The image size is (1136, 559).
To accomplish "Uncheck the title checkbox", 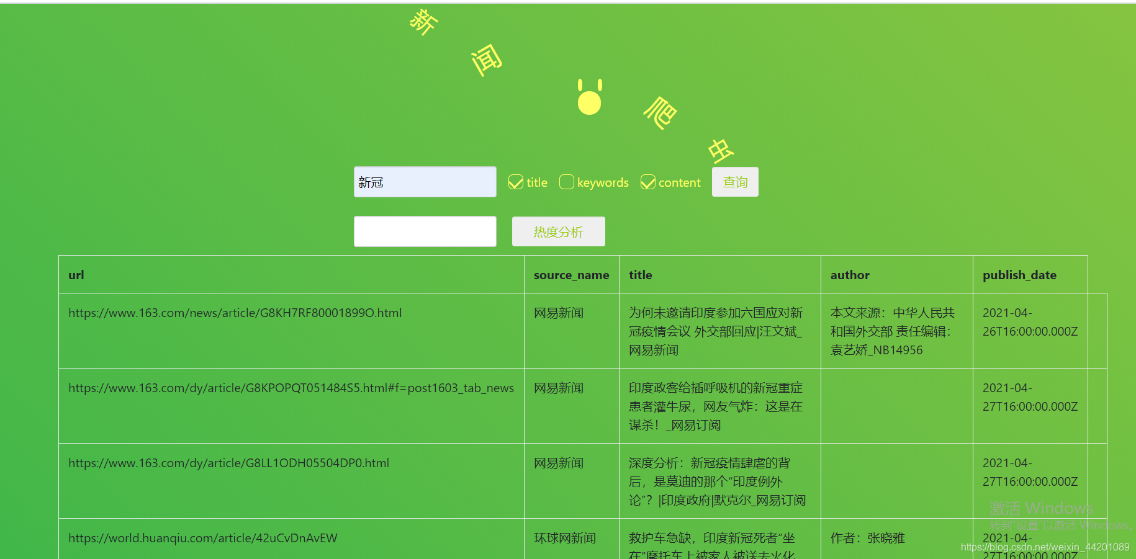I will click(x=516, y=182).
